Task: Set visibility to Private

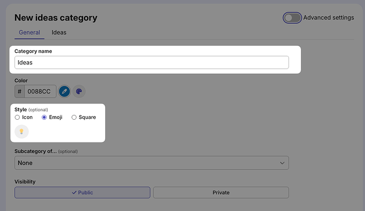Action: pos(221,193)
